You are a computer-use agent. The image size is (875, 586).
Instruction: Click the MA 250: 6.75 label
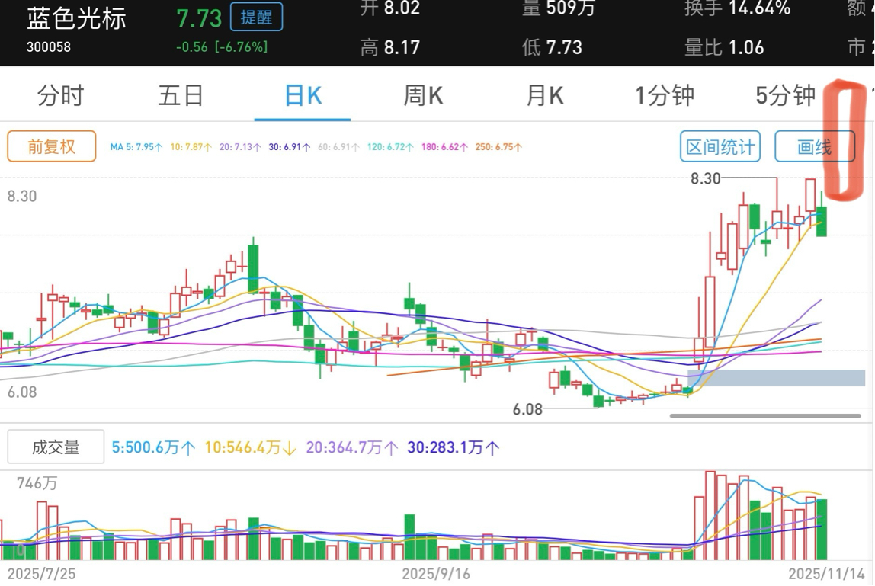point(498,147)
